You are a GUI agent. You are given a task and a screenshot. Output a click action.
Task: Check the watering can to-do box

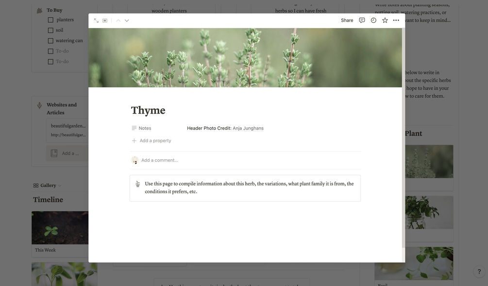pos(50,41)
